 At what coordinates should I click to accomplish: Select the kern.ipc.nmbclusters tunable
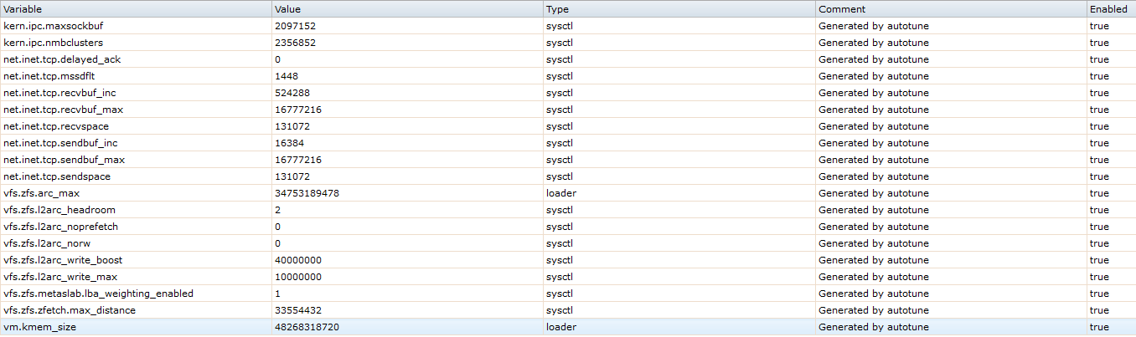(x=54, y=43)
